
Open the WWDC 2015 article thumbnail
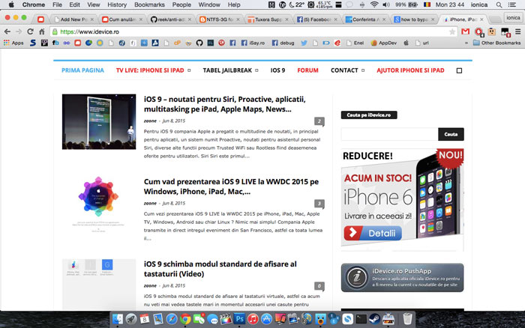click(98, 200)
